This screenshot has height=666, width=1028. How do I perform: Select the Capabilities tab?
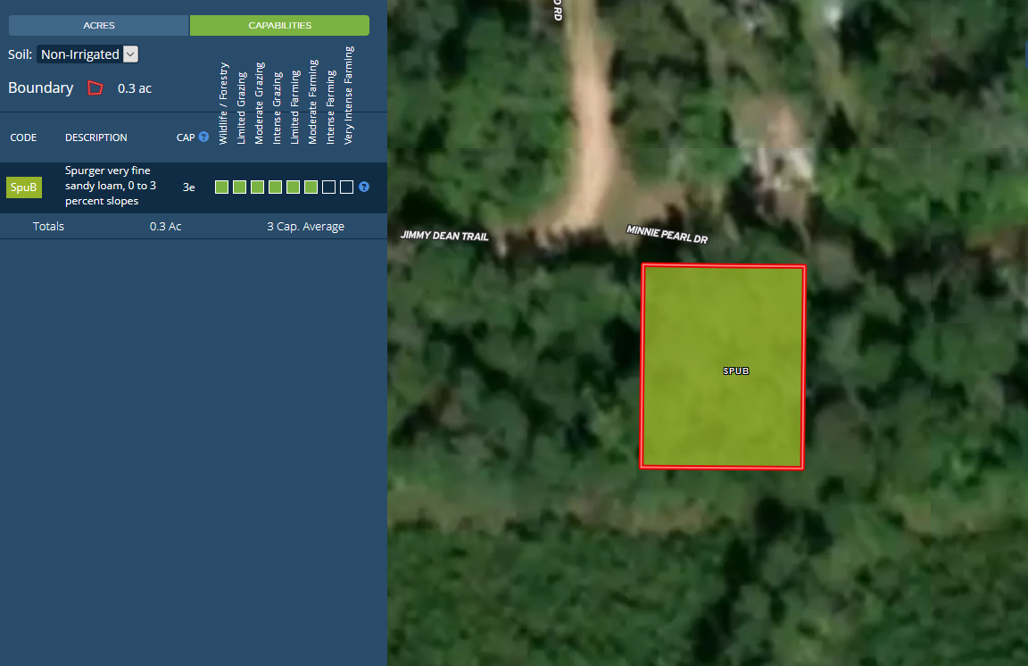tap(279, 25)
